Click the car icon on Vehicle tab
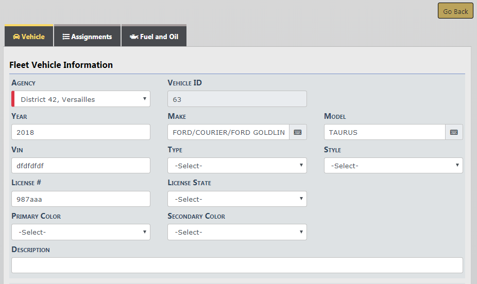This screenshot has width=477, height=284. point(16,37)
